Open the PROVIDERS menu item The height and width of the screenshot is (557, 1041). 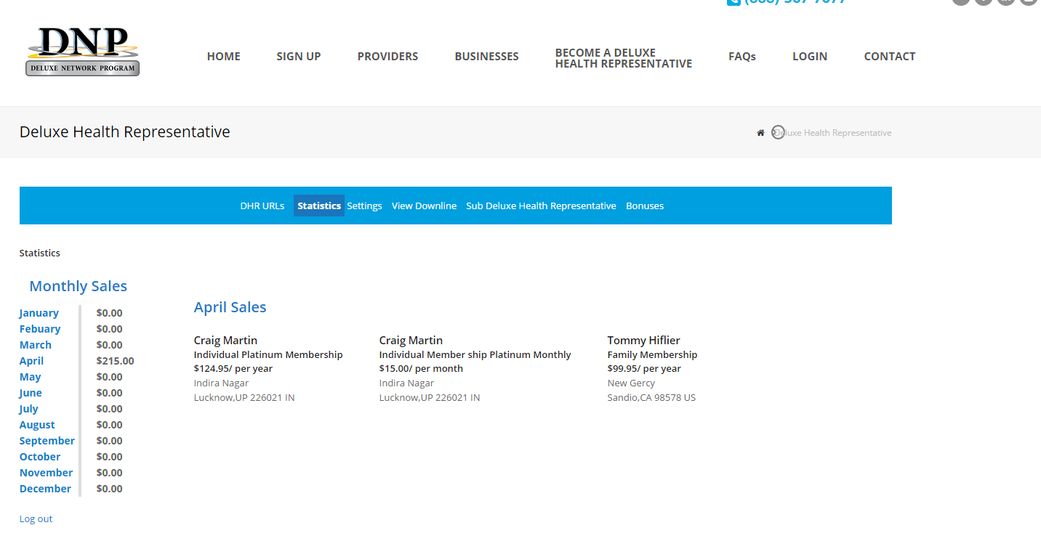[x=388, y=57]
